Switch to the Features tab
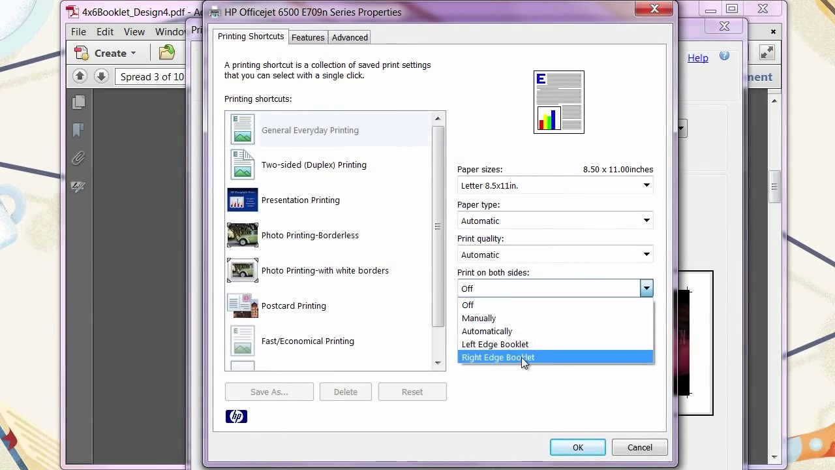The width and height of the screenshot is (835, 470). 308,37
